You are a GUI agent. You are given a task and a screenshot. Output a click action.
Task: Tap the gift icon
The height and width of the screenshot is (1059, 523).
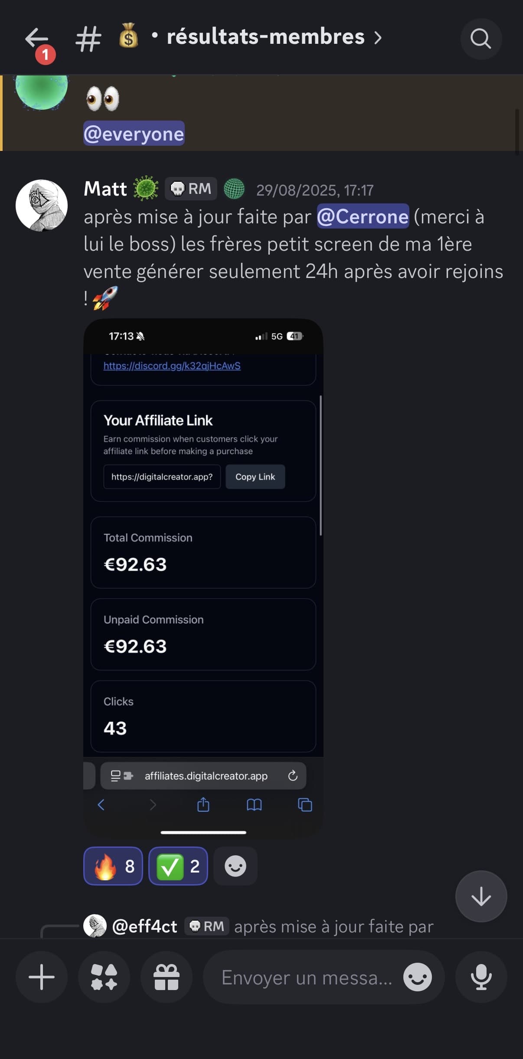point(167,977)
